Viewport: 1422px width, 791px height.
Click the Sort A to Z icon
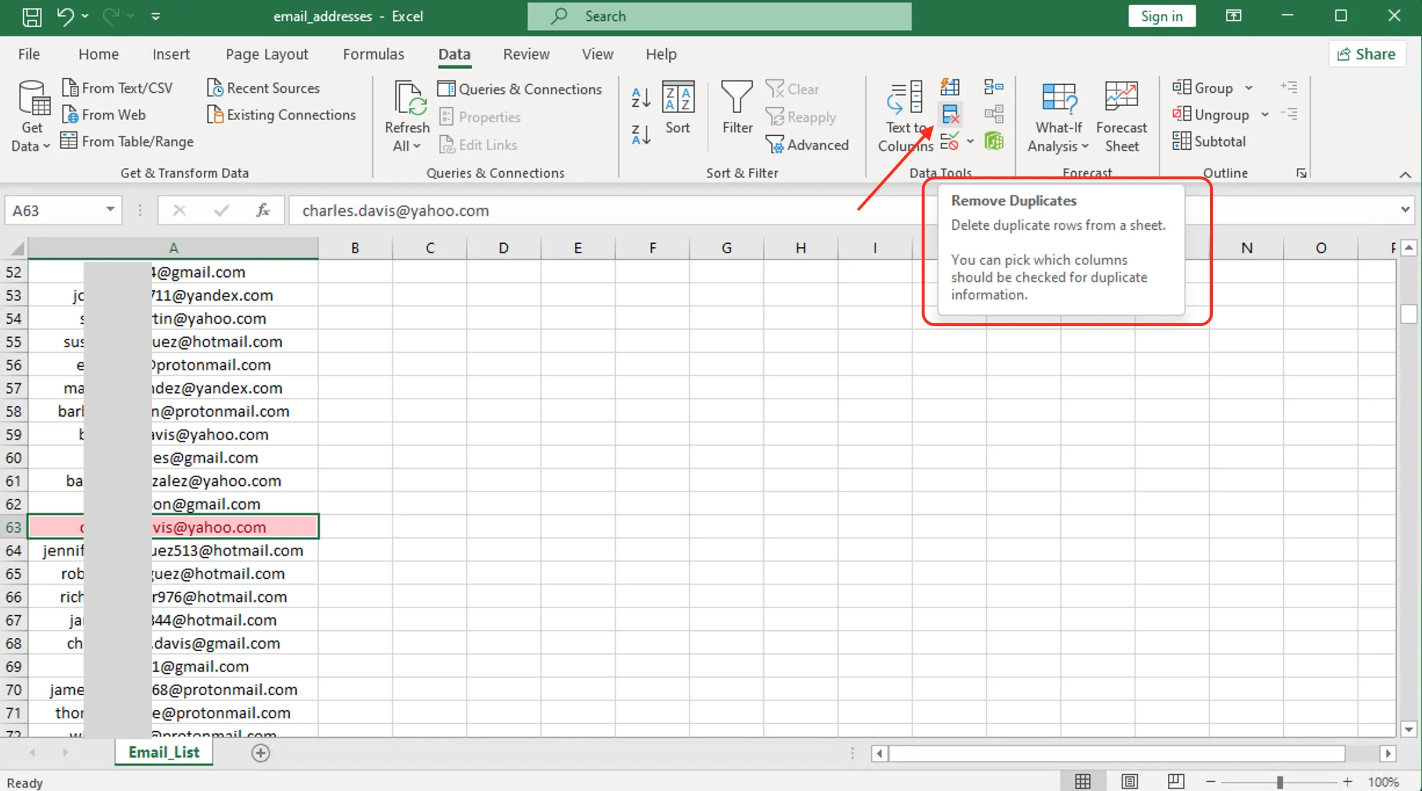pos(640,97)
